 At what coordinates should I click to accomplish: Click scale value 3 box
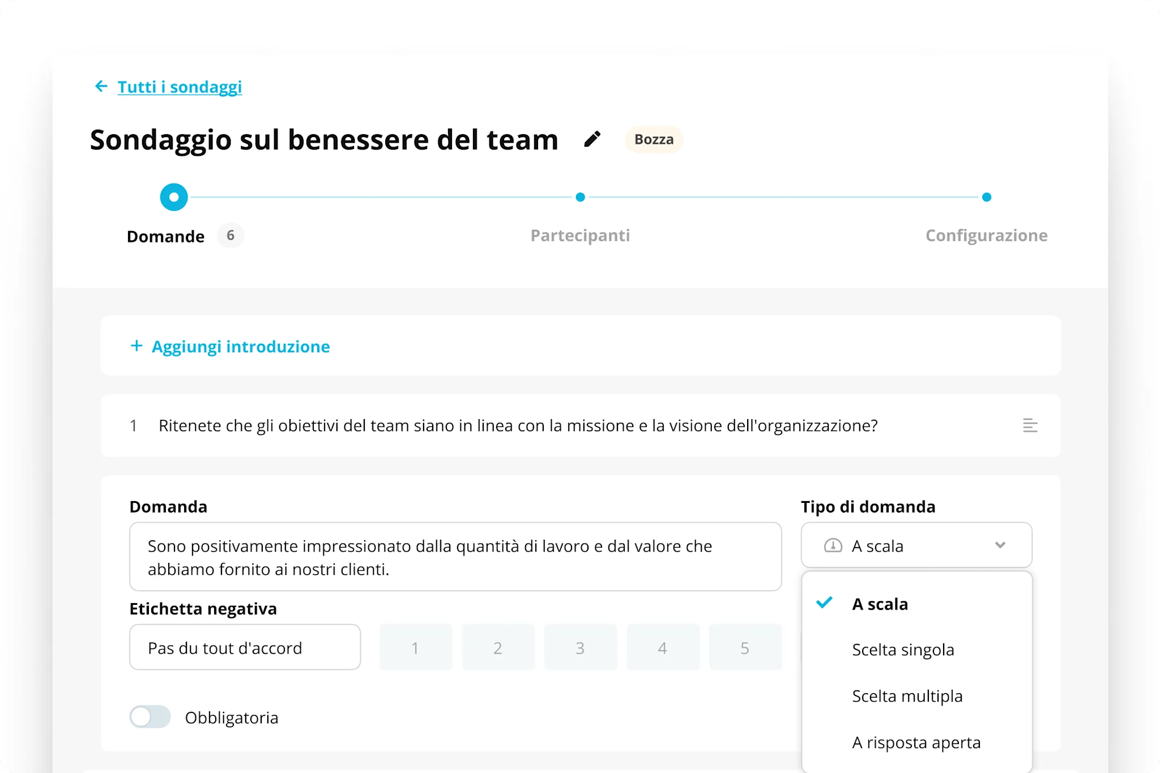click(x=580, y=648)
